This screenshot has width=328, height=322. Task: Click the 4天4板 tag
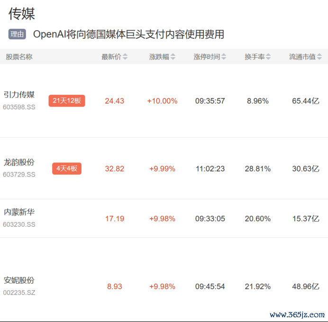pos(67,169)
